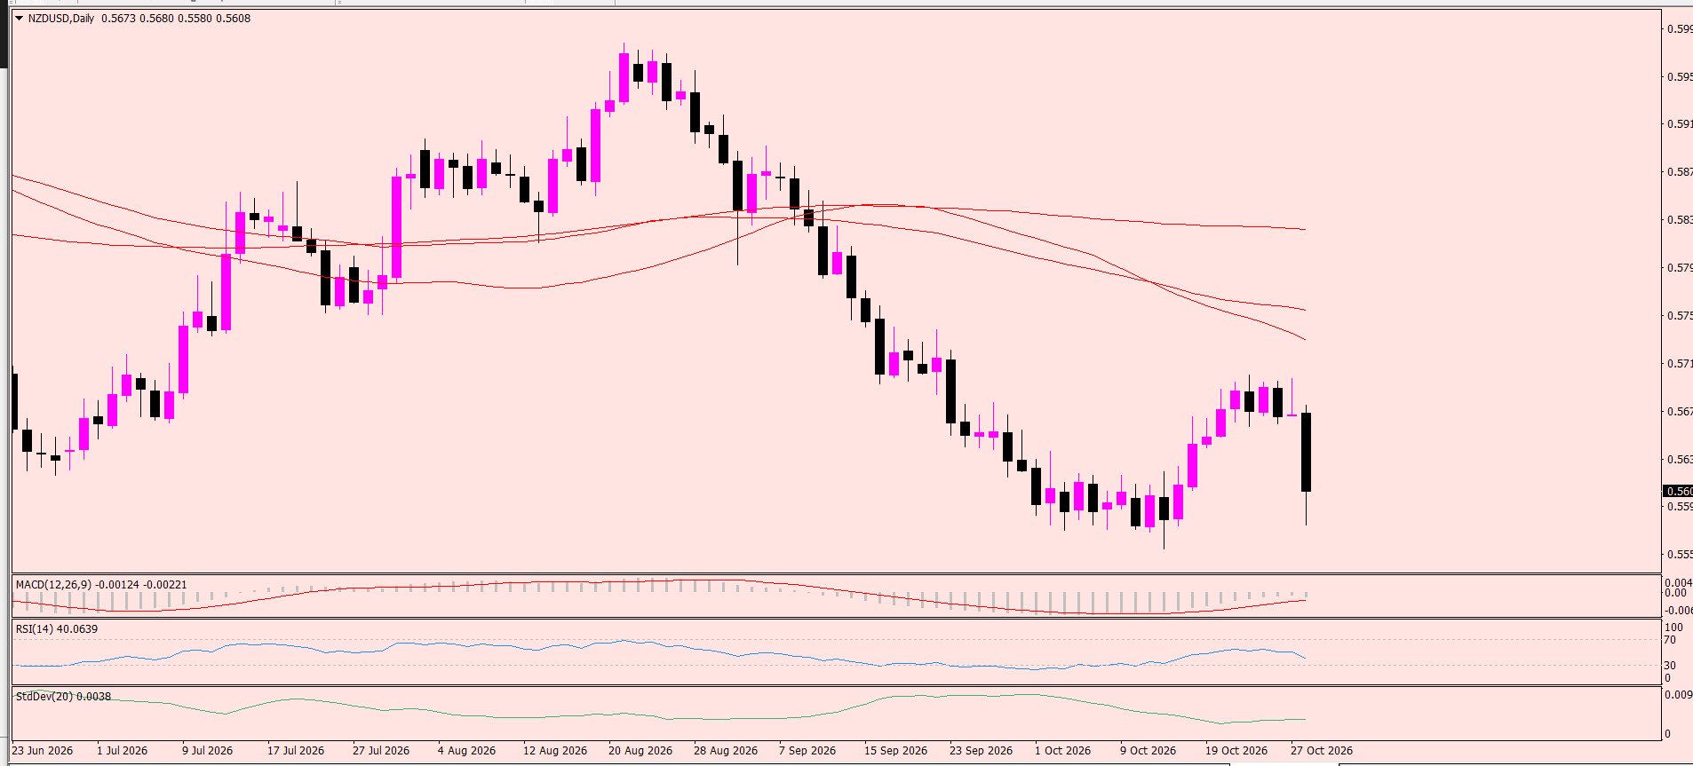Click the RSI scale value 30
1693x766 pixels.
coord(1670,666)
